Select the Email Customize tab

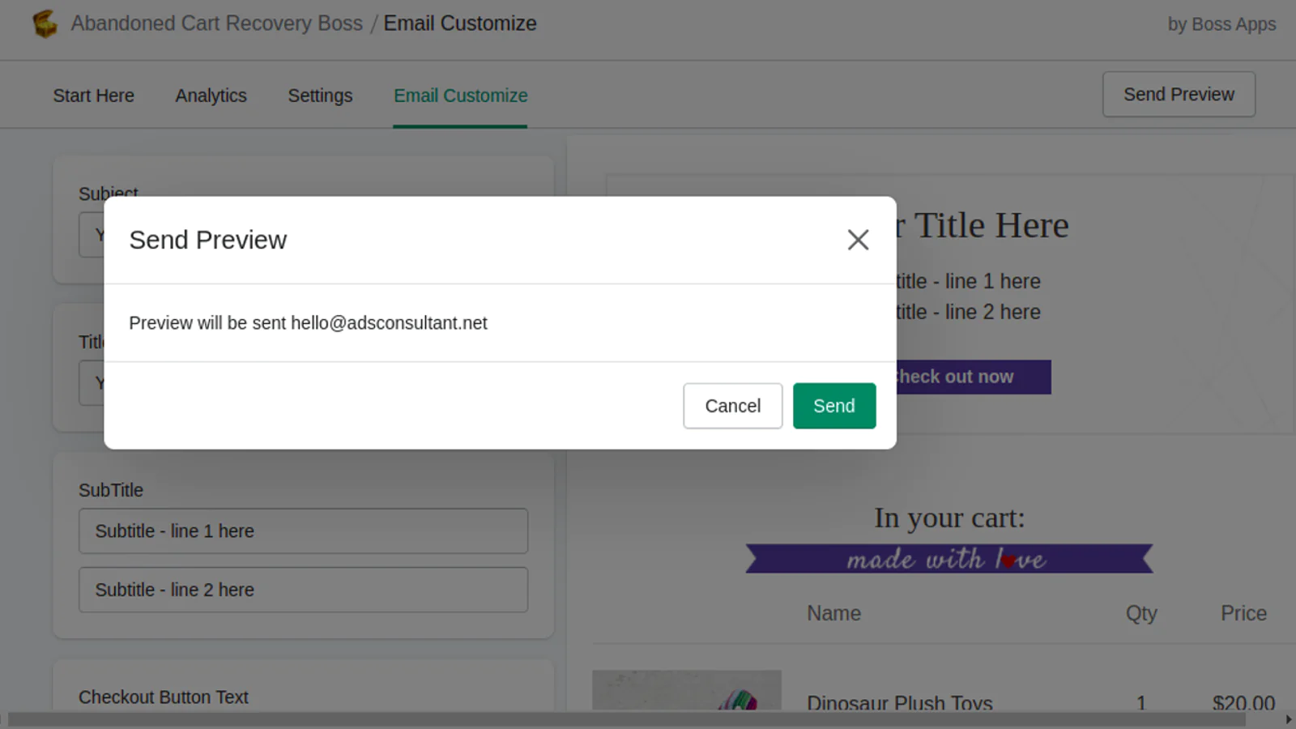coord(460,96)
